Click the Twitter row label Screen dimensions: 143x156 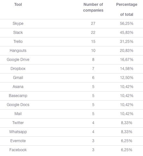coord(18,123)
